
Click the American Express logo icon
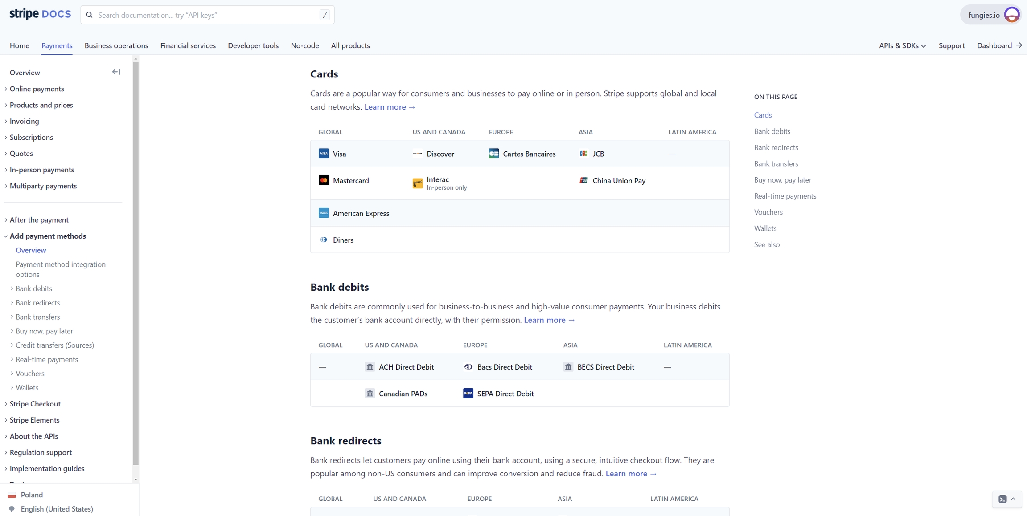tap(324, 213)
